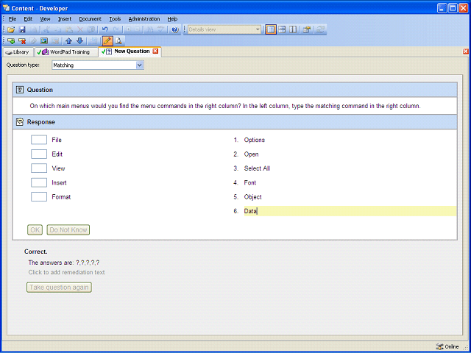Open the Tools menu
Image resolution: width=471 pixels, height=353 pixels.
click(115, 19)
